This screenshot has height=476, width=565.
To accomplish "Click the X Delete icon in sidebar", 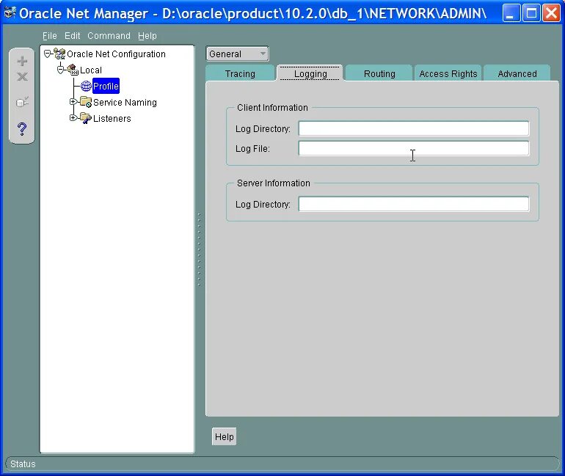I will click(x=22, y=76).
